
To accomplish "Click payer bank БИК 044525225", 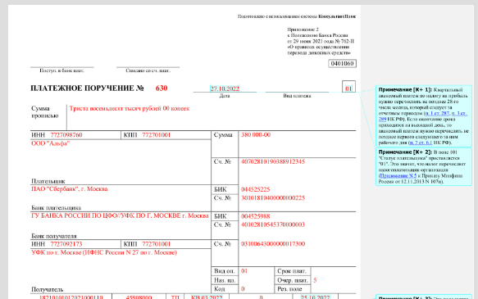I will (256, 189).
